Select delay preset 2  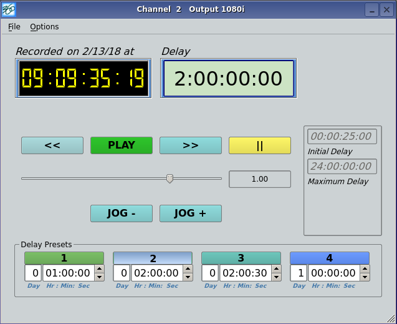point(152,258)
